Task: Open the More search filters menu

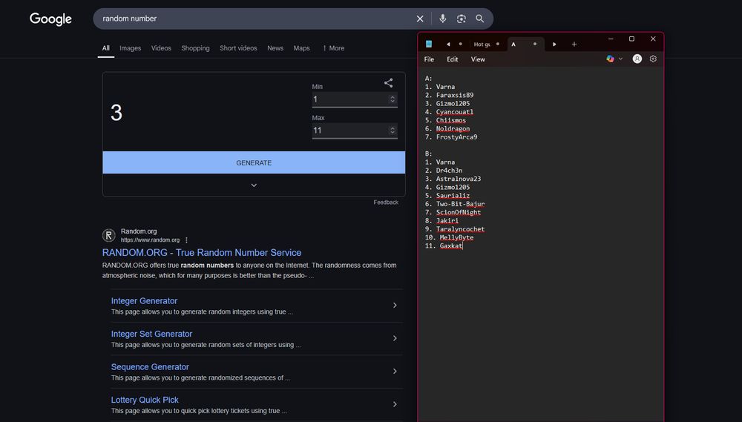Action: click(x=333, y=48)
